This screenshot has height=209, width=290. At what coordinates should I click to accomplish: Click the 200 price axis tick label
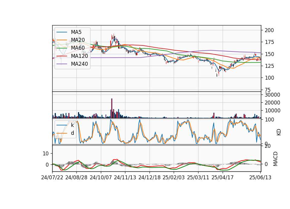pyautogui.click(x=269, y=30)
